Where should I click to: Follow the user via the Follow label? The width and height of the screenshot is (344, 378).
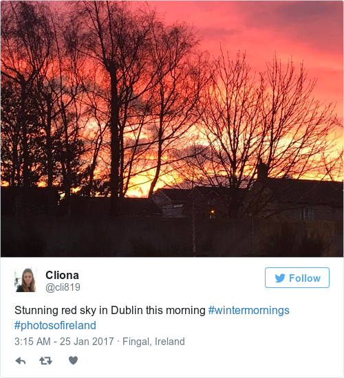(305, 278)
